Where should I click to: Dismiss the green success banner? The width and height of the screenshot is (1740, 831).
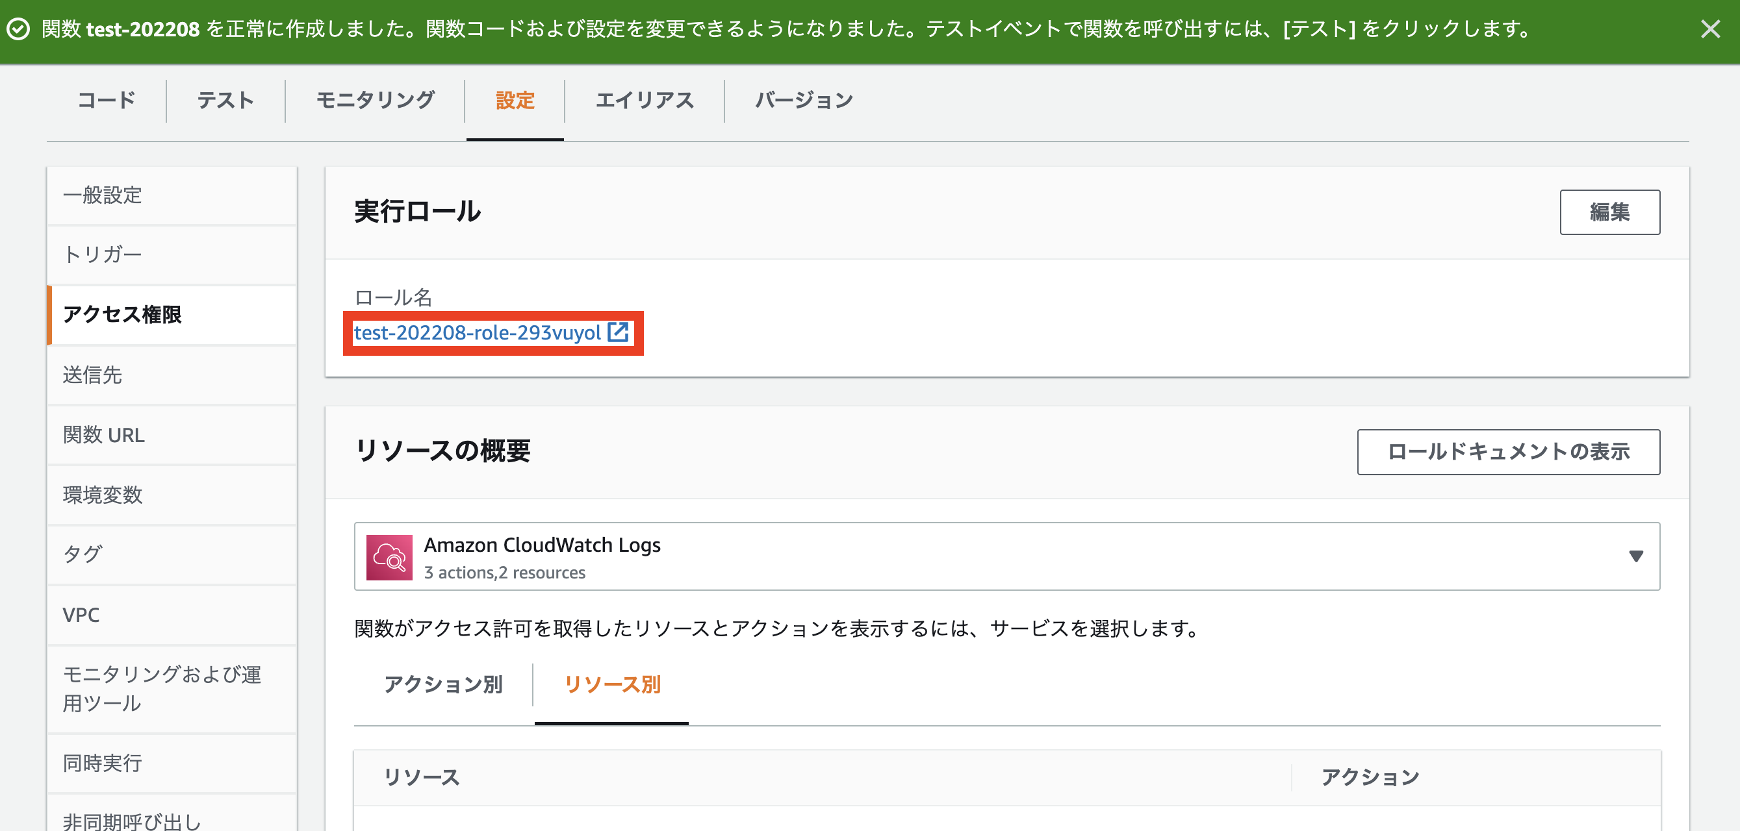click(1709, 29)
